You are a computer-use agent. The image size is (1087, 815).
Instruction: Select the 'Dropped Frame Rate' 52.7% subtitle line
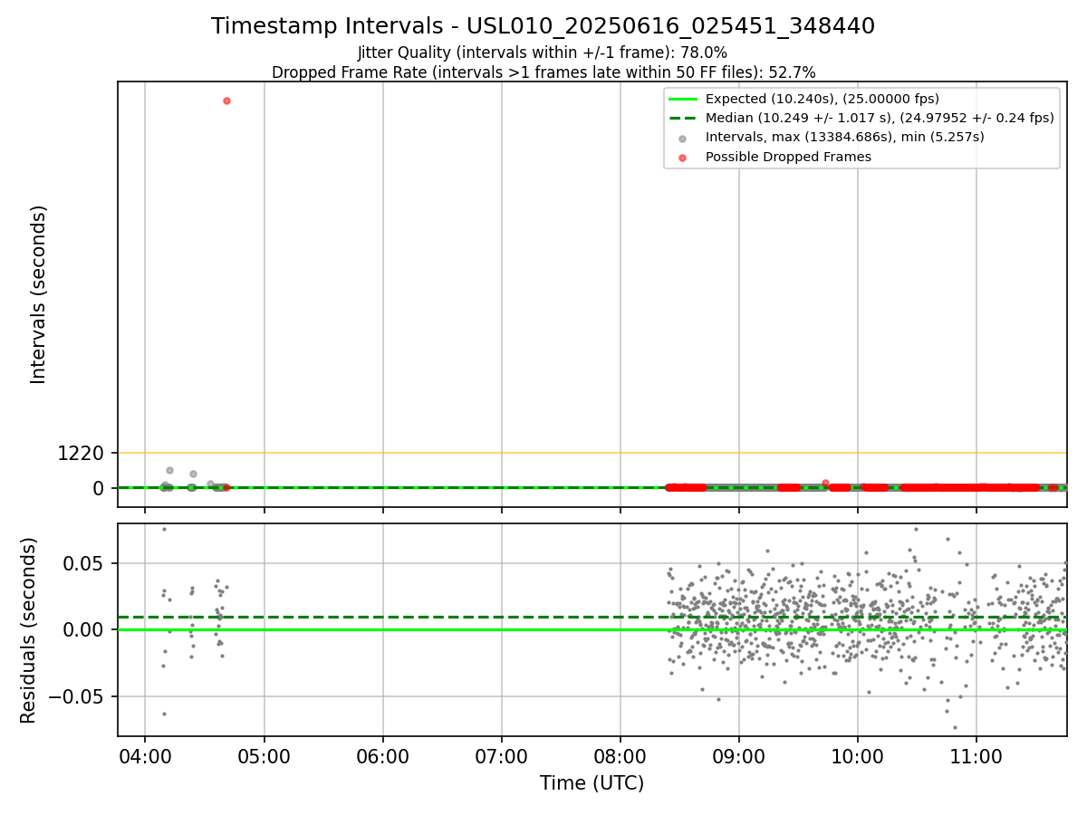543,72
